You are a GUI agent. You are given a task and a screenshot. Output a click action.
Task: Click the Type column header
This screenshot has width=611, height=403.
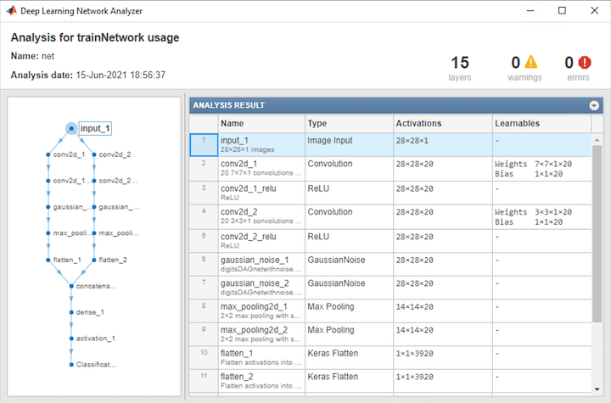(x=348, y=123)
